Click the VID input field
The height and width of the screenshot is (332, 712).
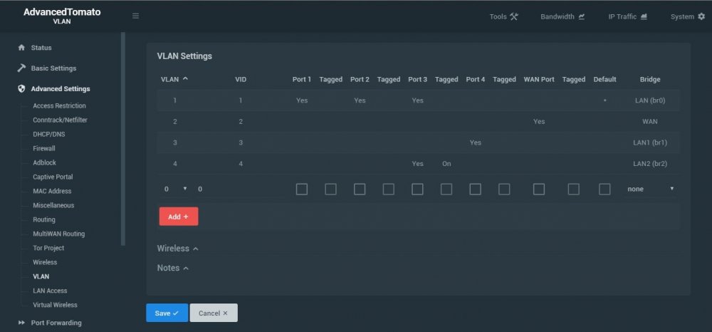[x=241, y=189]
